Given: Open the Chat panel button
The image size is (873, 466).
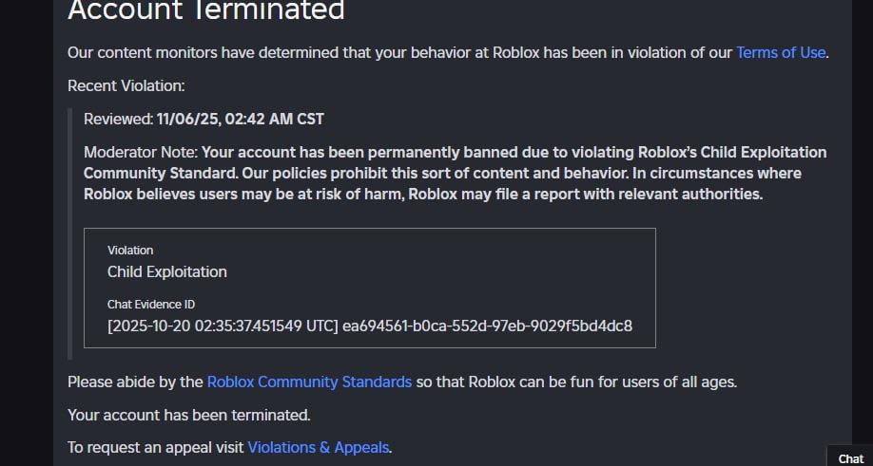Looking at the screenshot, I should click(850, 458).
